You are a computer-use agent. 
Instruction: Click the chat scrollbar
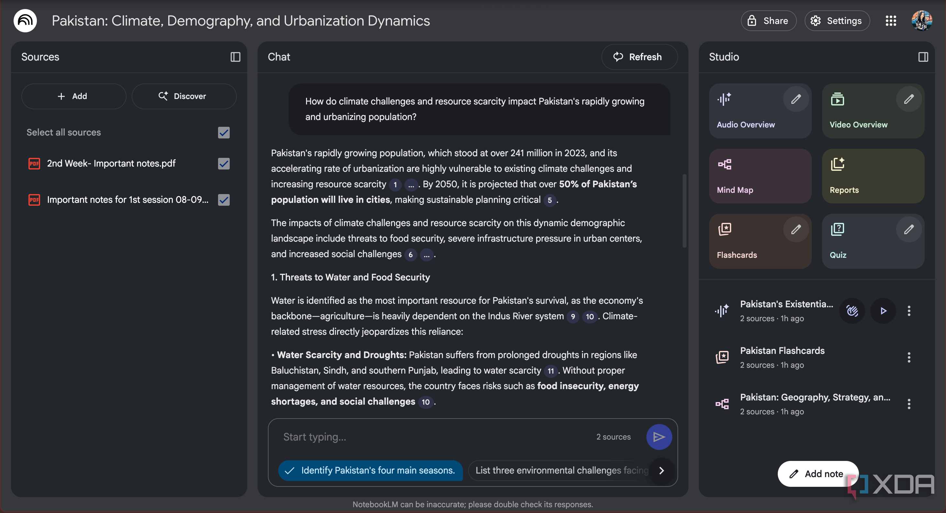684,211
